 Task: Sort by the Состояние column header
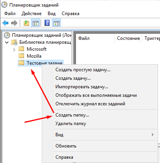pyautogui.click(x=128, y=38)
